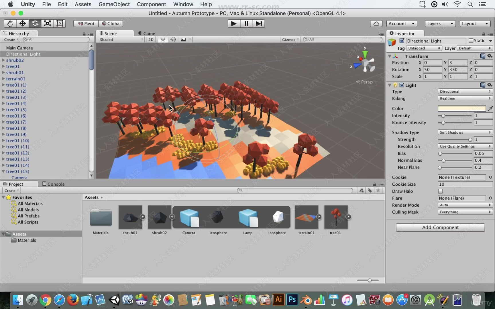Viewport: 495px width, 309px height.
Task: Open the Gizmos menu button
Action: pyautogui.click(x=290, y=39)
